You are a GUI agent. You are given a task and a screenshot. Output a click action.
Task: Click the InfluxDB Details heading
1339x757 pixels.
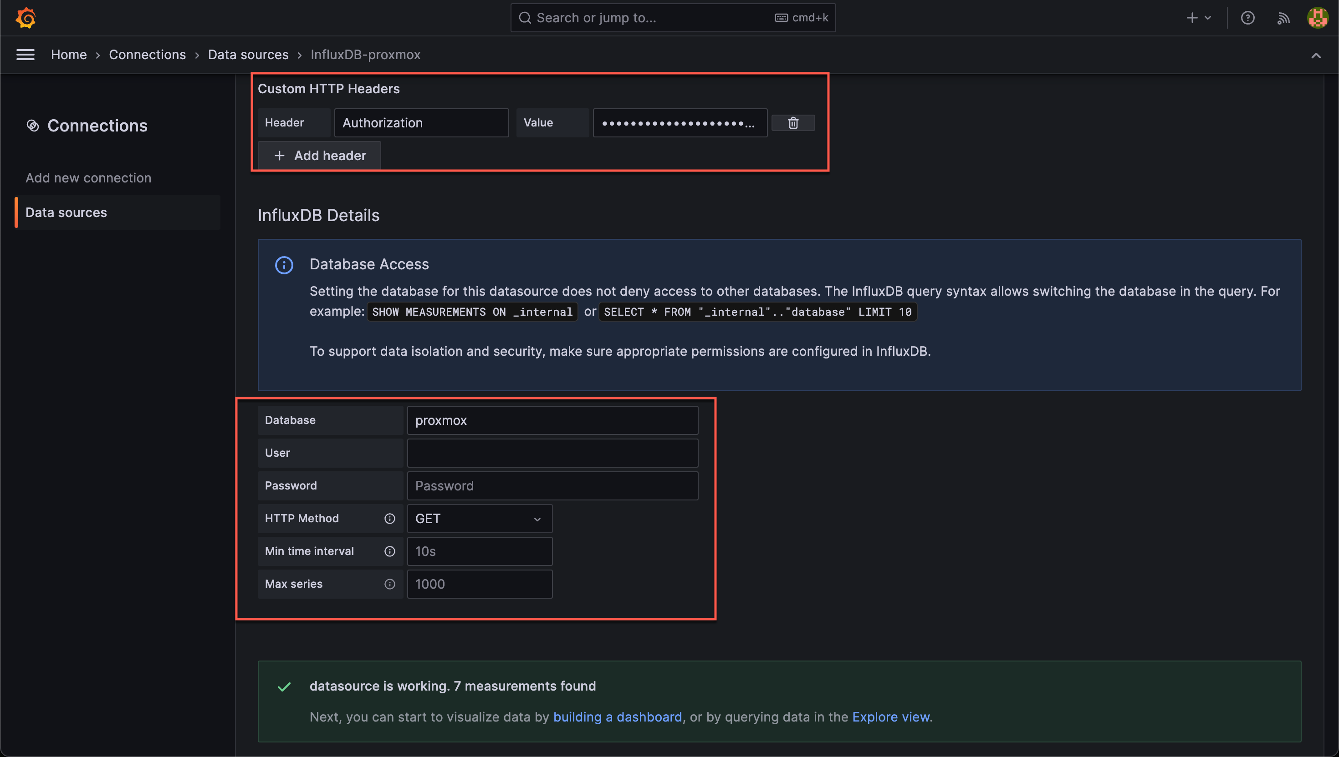click(318, 215)
